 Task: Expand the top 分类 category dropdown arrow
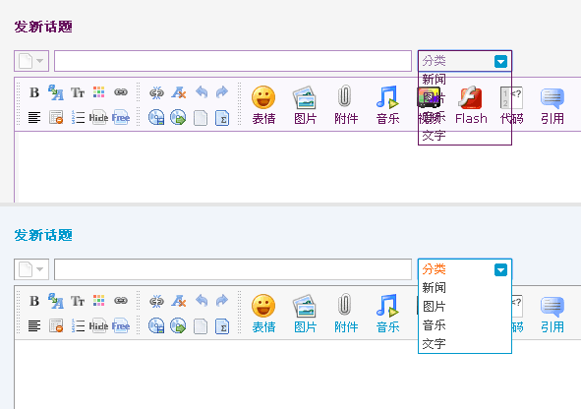click(x=500, y=61)
